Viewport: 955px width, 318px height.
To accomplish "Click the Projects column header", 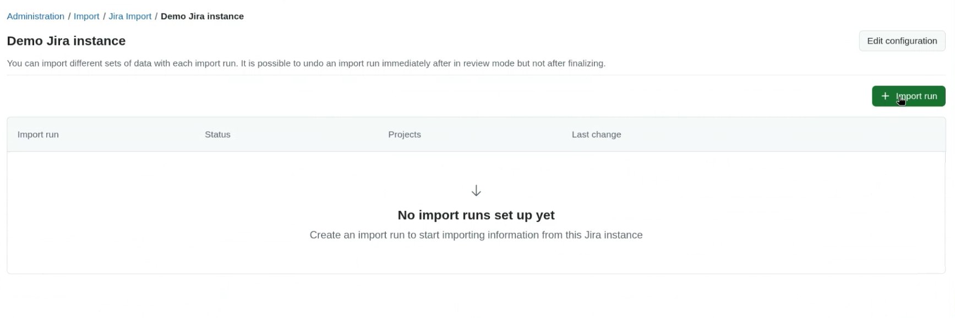I will point(405,135).
